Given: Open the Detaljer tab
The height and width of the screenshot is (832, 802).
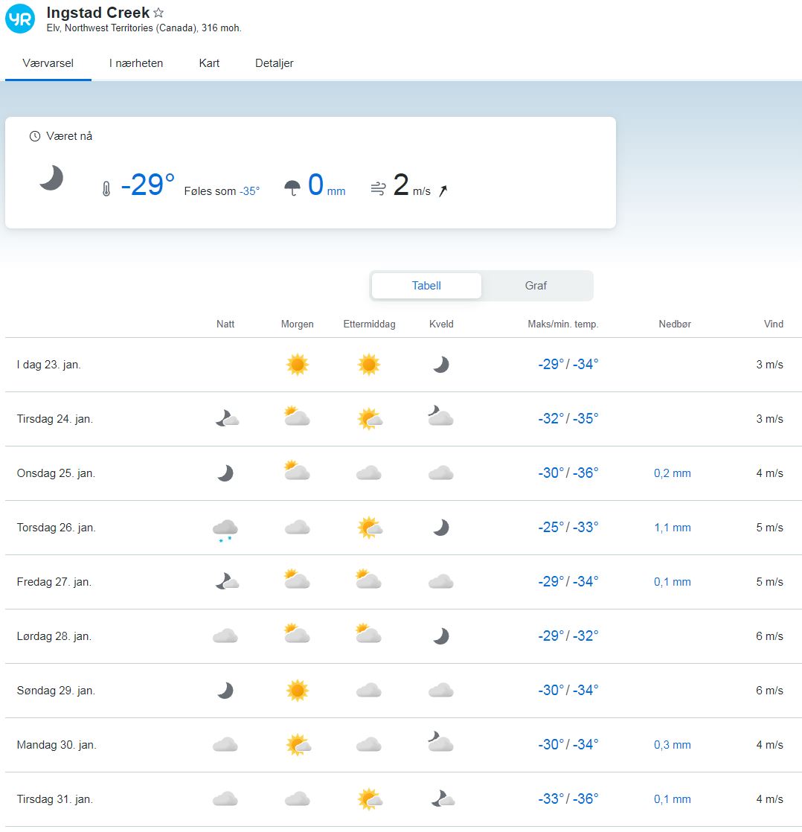Looking at the screenshot, I should [x=274, y=63].
